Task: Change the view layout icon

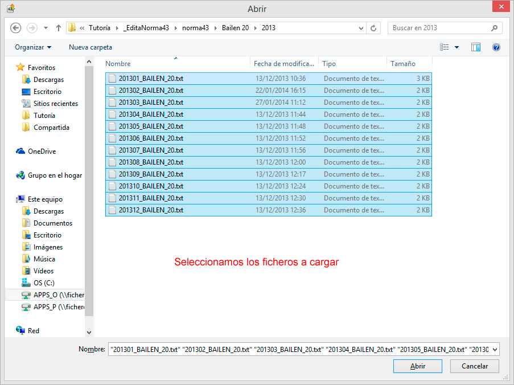Action: (444, 47)
